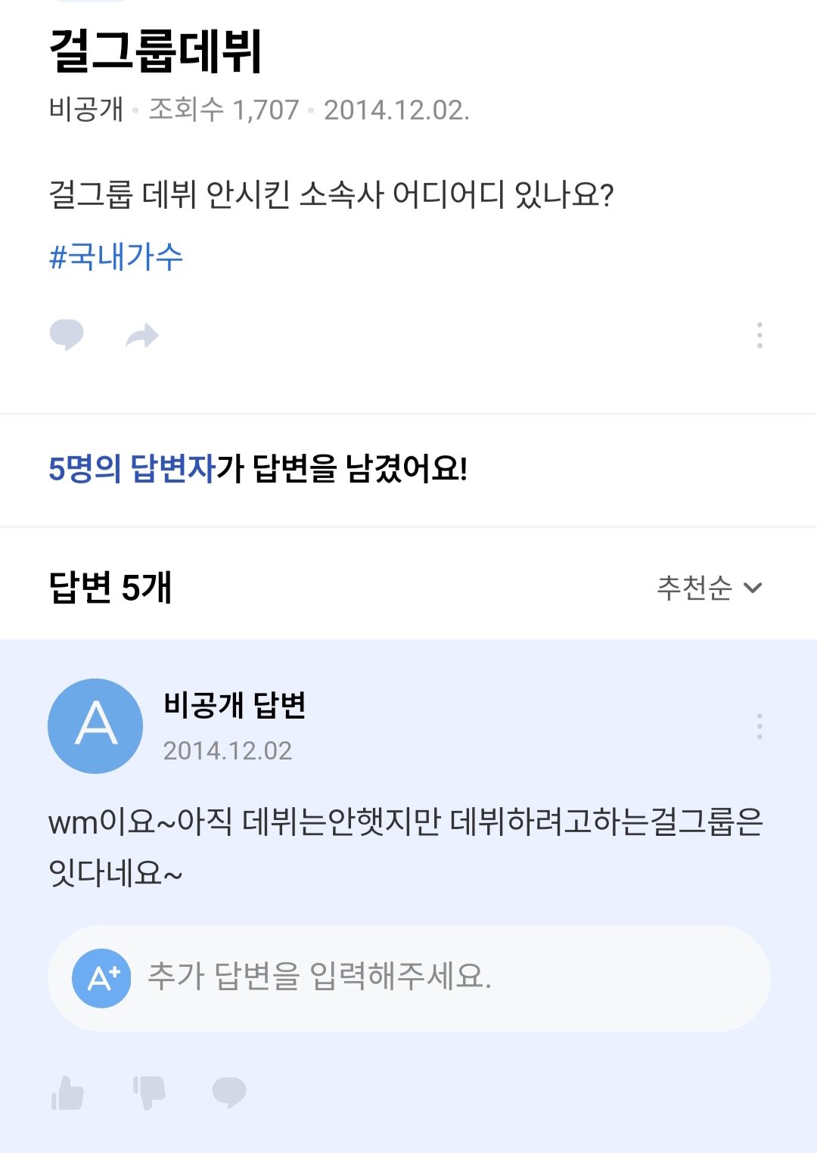Focus the 추가 답변을 입력해주세요 input field
The height and width of the screenshot is (1168, 817).
[409, 978]
